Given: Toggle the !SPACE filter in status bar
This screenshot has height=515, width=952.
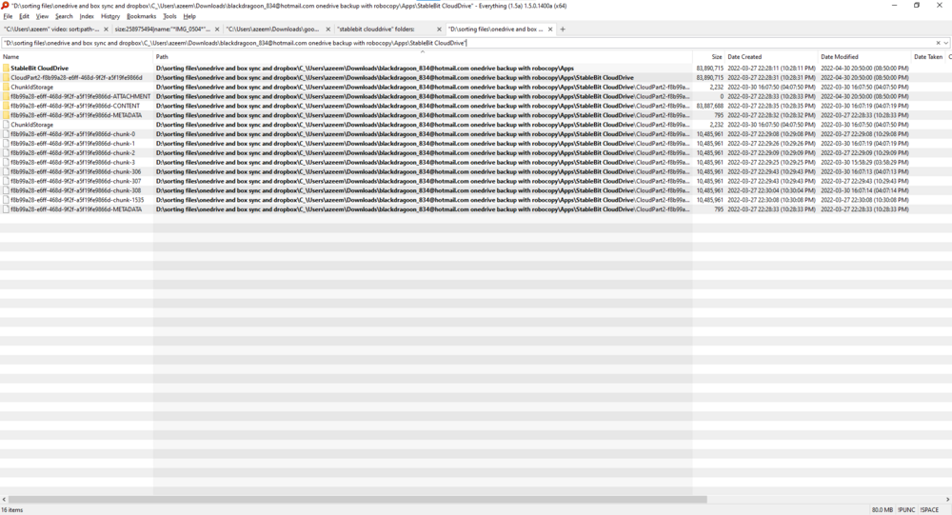Looking at the screenshot, I should [x=930, y=510].
